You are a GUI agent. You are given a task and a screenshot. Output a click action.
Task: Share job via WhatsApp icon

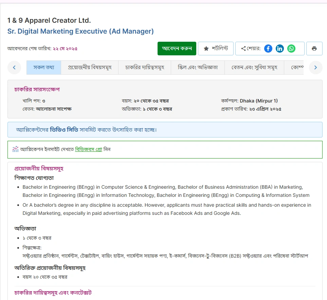(x=291, y=49)
